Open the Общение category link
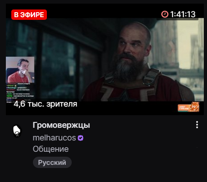207x182 pixels. click(x=51, y=149)
